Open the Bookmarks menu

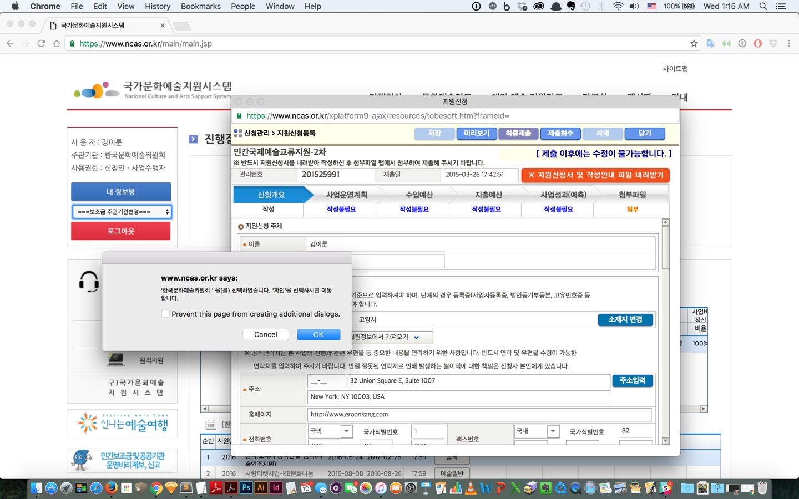tap(200, 7)
